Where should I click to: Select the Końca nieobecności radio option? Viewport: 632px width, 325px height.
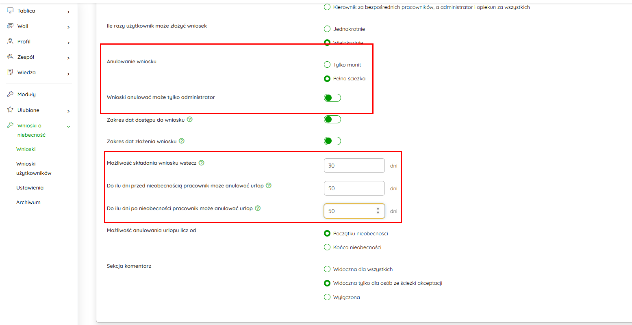(x=327, y=247)
